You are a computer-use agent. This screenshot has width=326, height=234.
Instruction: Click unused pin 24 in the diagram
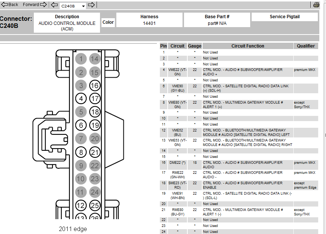click(95, 192)
